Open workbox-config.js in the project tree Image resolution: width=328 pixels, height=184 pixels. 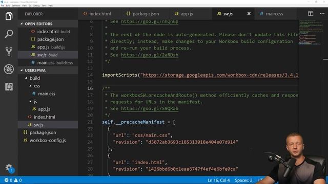point(48,141)
